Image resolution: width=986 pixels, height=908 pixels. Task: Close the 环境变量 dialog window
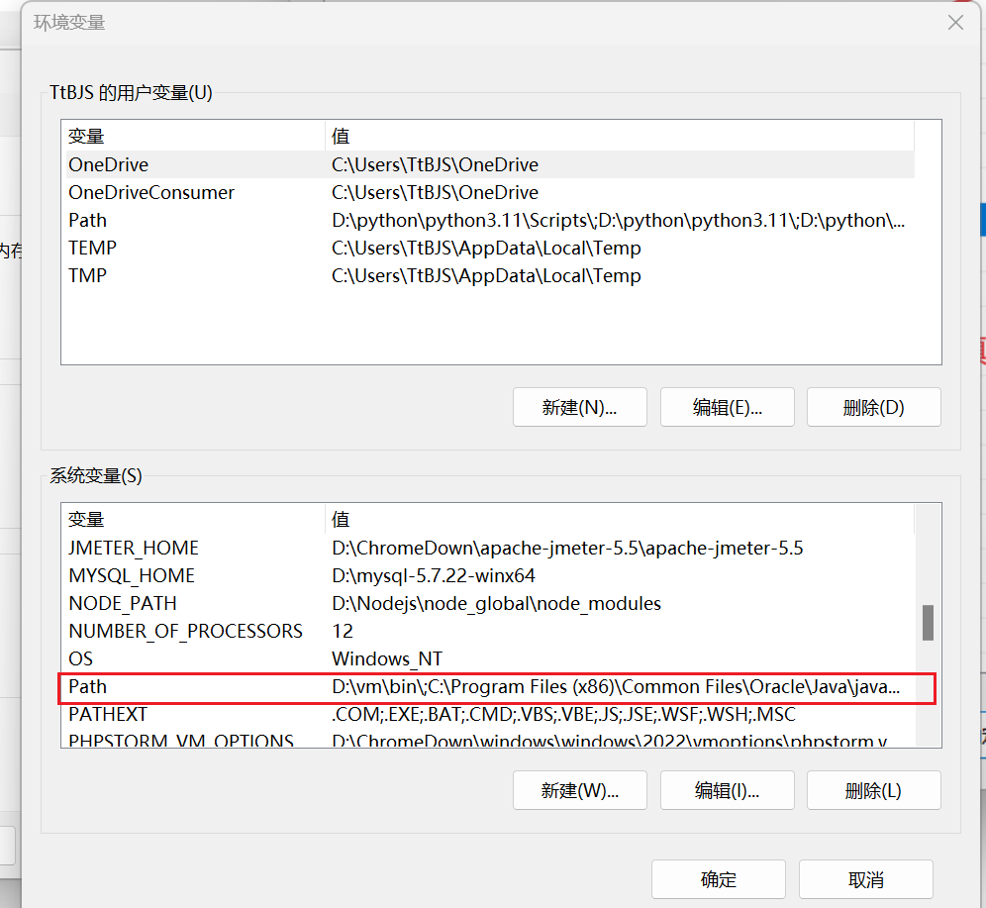point(955,23)
